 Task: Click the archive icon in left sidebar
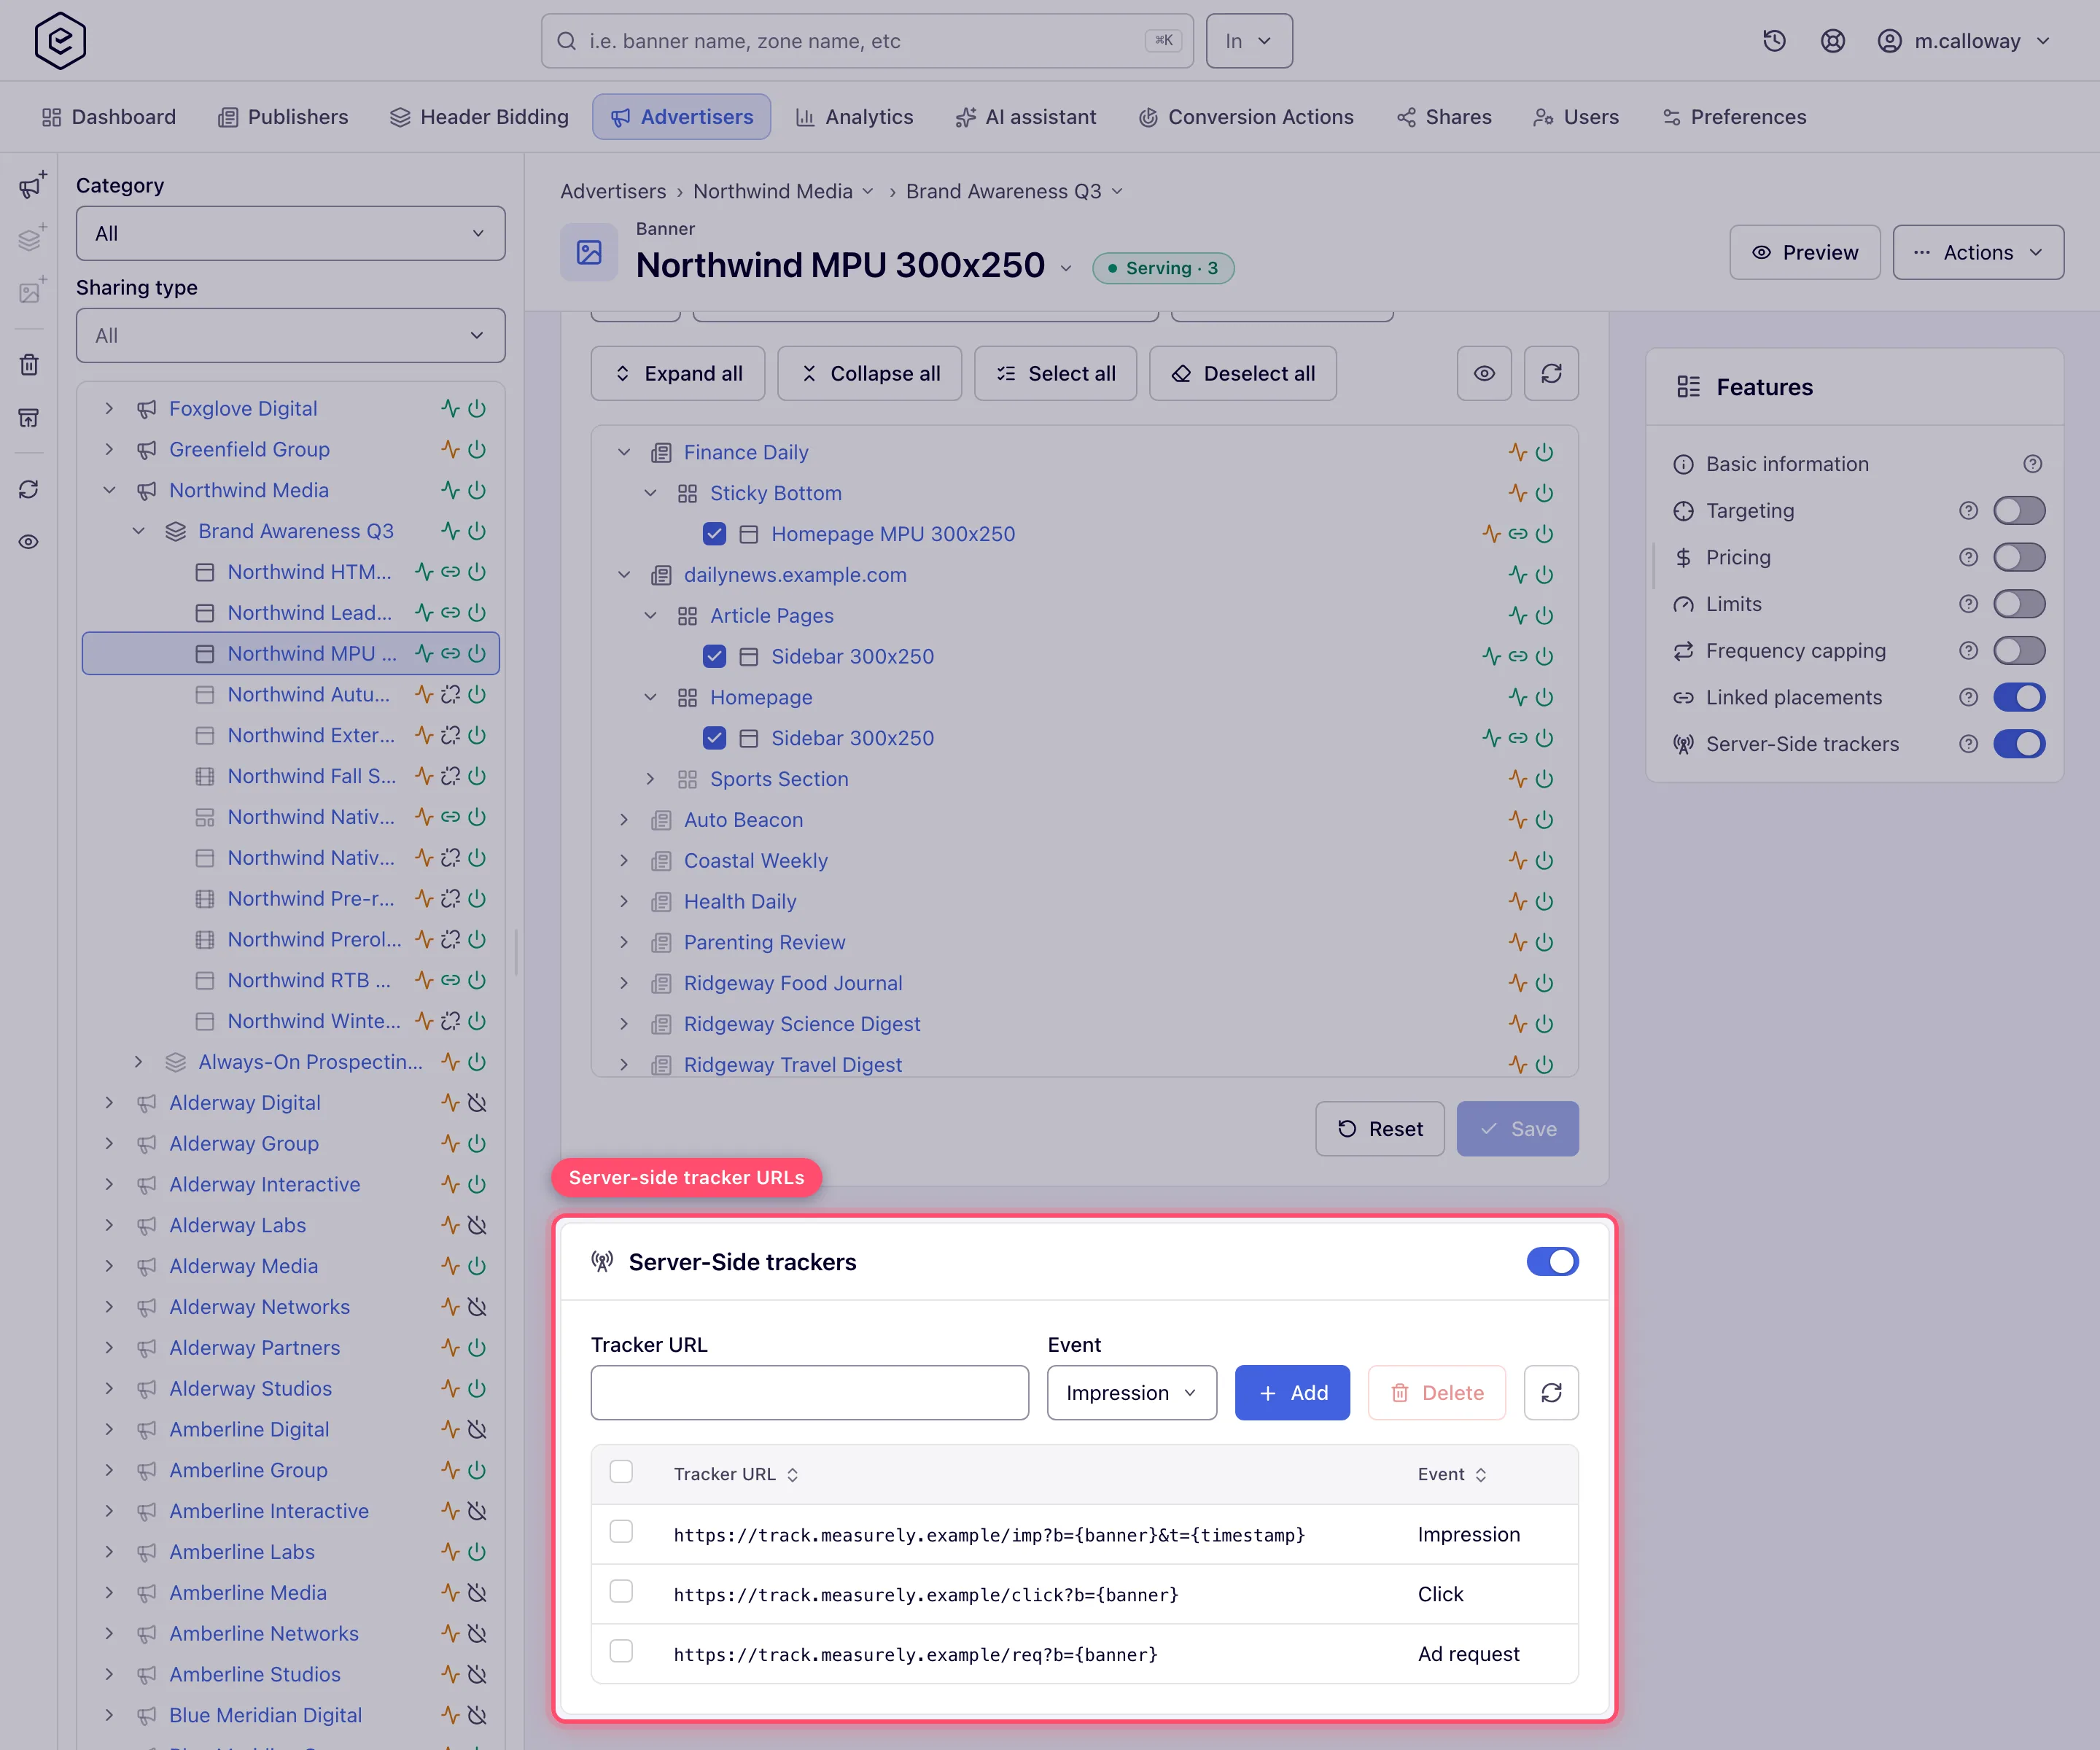pos(29,417)
